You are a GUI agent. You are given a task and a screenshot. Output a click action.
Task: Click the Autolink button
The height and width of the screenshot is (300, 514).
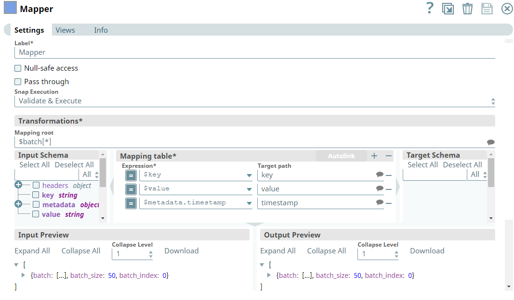341,156
